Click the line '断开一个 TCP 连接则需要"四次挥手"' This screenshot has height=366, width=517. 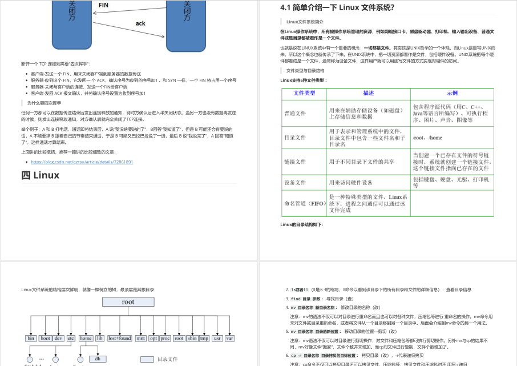coord(55,64)
